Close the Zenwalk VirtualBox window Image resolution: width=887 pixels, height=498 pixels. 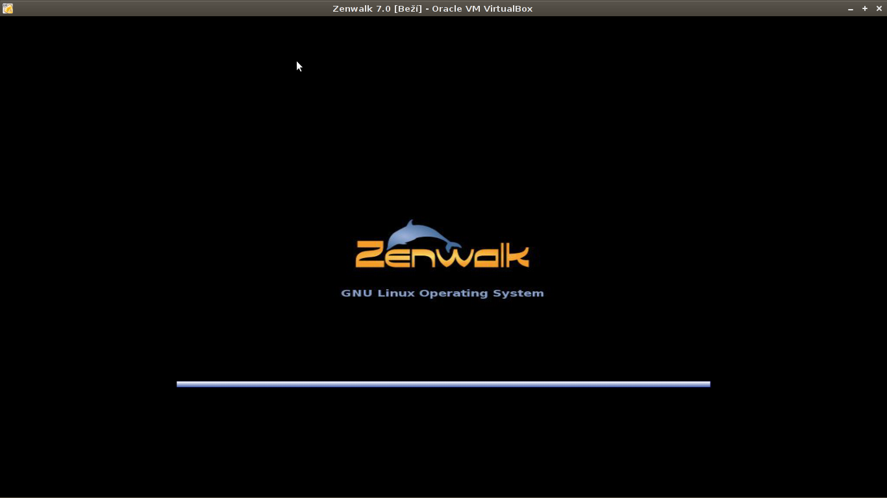pos(879,8)
